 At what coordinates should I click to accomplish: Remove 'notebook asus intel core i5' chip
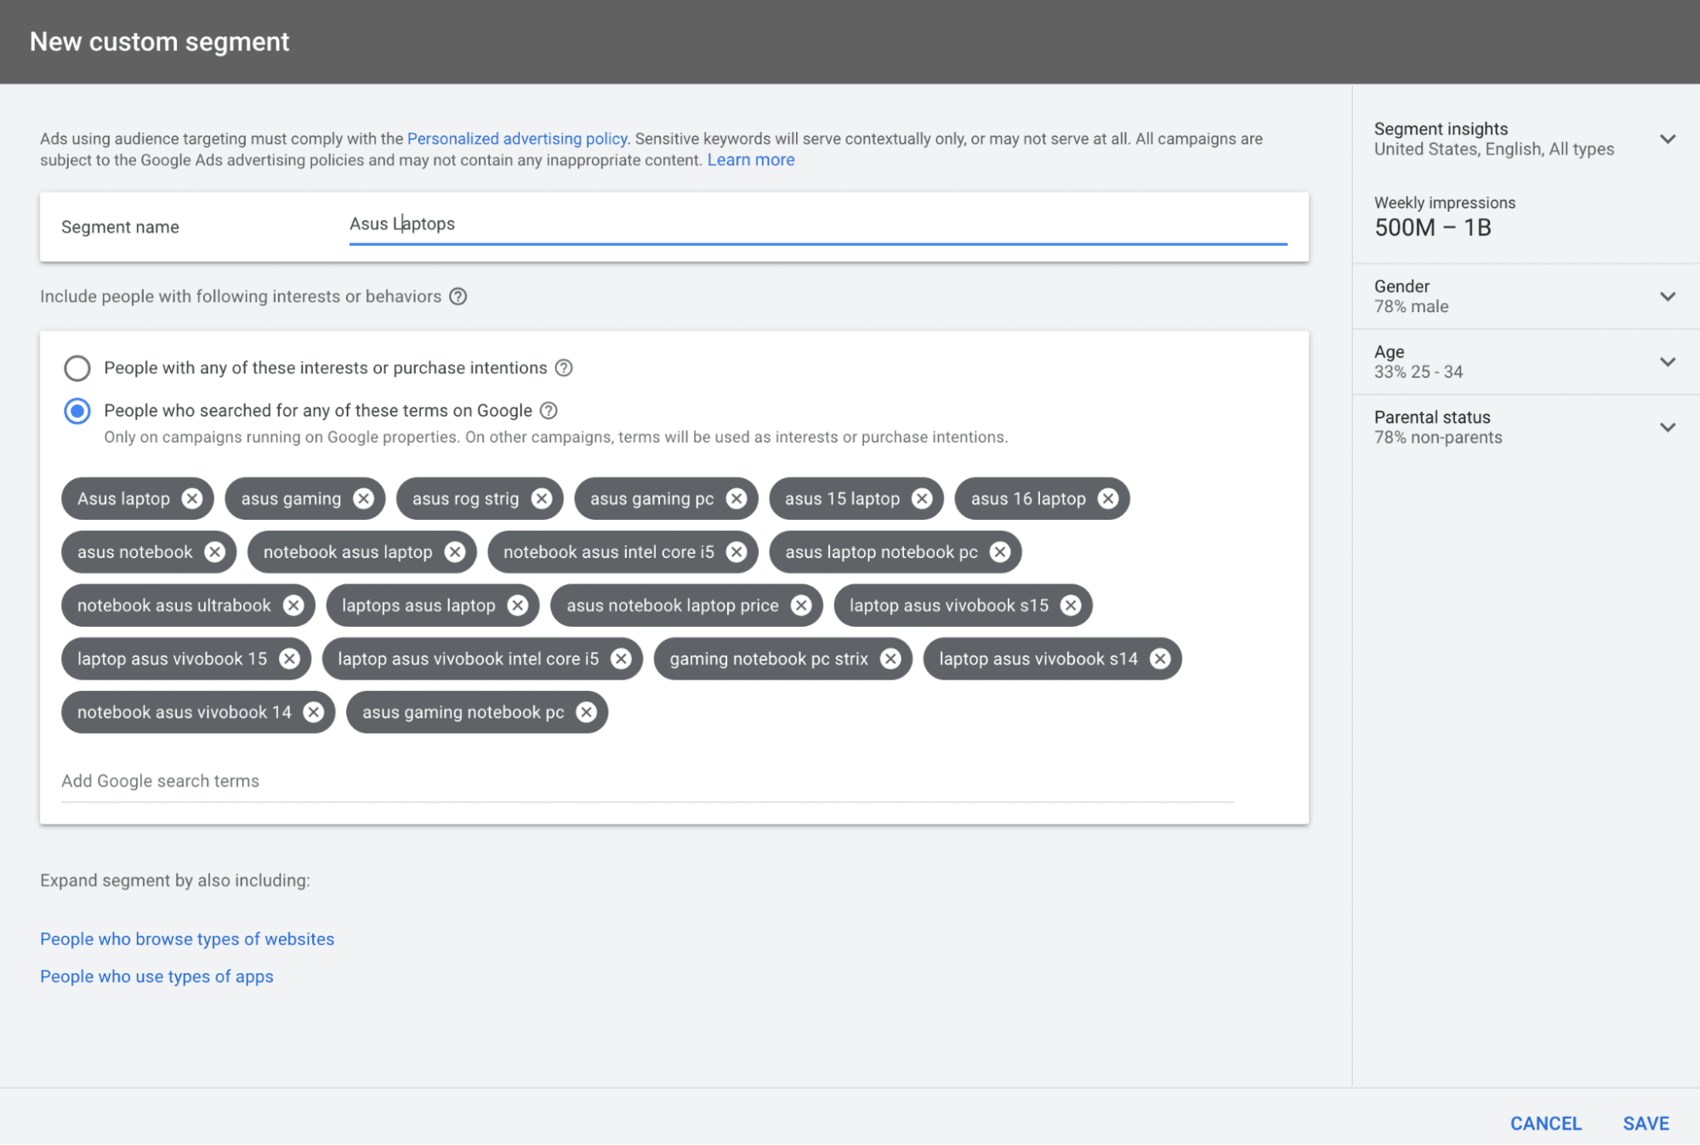[736, 552]
